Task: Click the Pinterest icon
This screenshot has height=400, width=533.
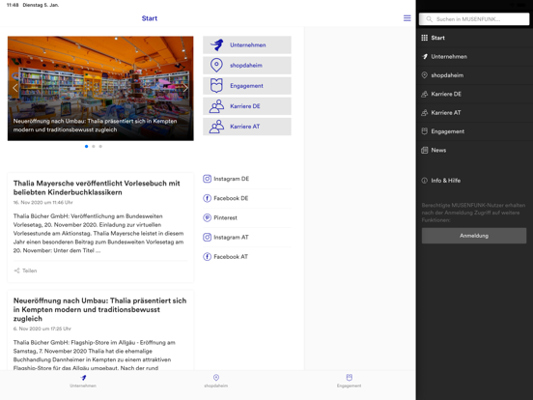Action: click(207, 217)
